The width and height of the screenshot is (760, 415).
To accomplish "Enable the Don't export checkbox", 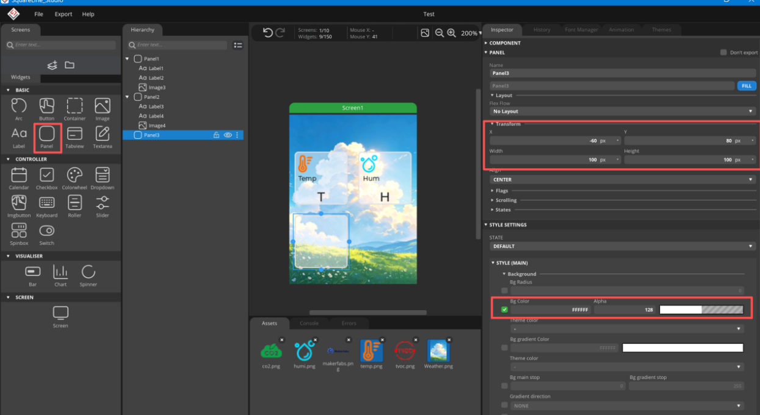I will pos(723,52).
